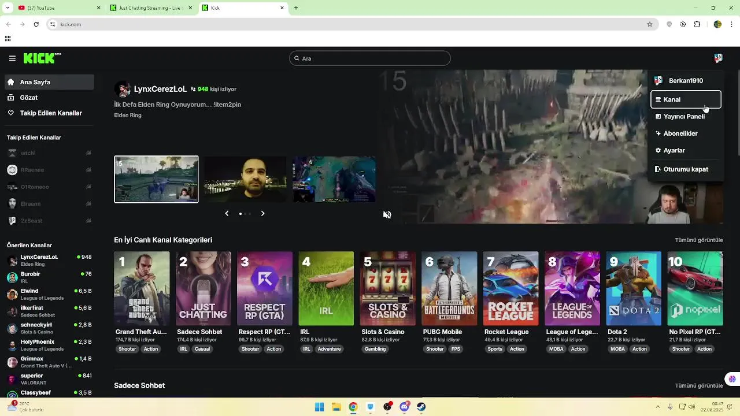Go to next carousel slide
Viewport: 740px width, 416px height.
(x=262, y=213)
